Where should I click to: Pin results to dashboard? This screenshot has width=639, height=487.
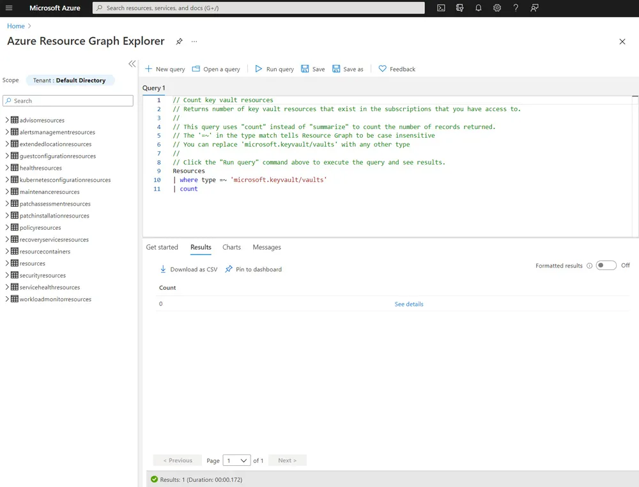coord(253,269)
